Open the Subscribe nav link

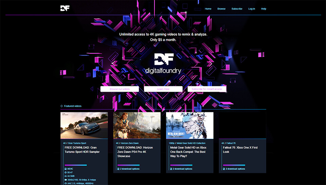click(237, 9)
